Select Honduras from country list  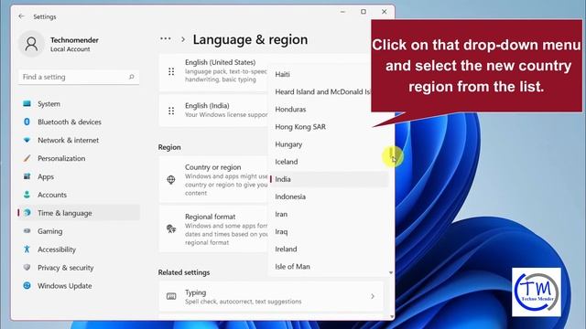290,110
